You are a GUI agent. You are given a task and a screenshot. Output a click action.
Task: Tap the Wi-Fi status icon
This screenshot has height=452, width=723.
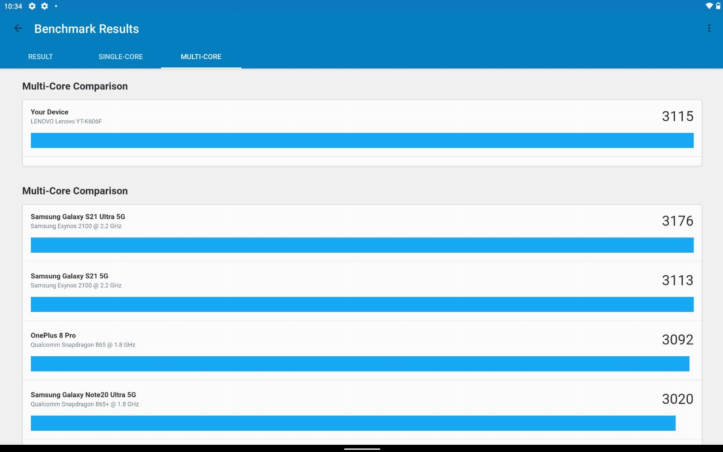click(x=709, y=6)
